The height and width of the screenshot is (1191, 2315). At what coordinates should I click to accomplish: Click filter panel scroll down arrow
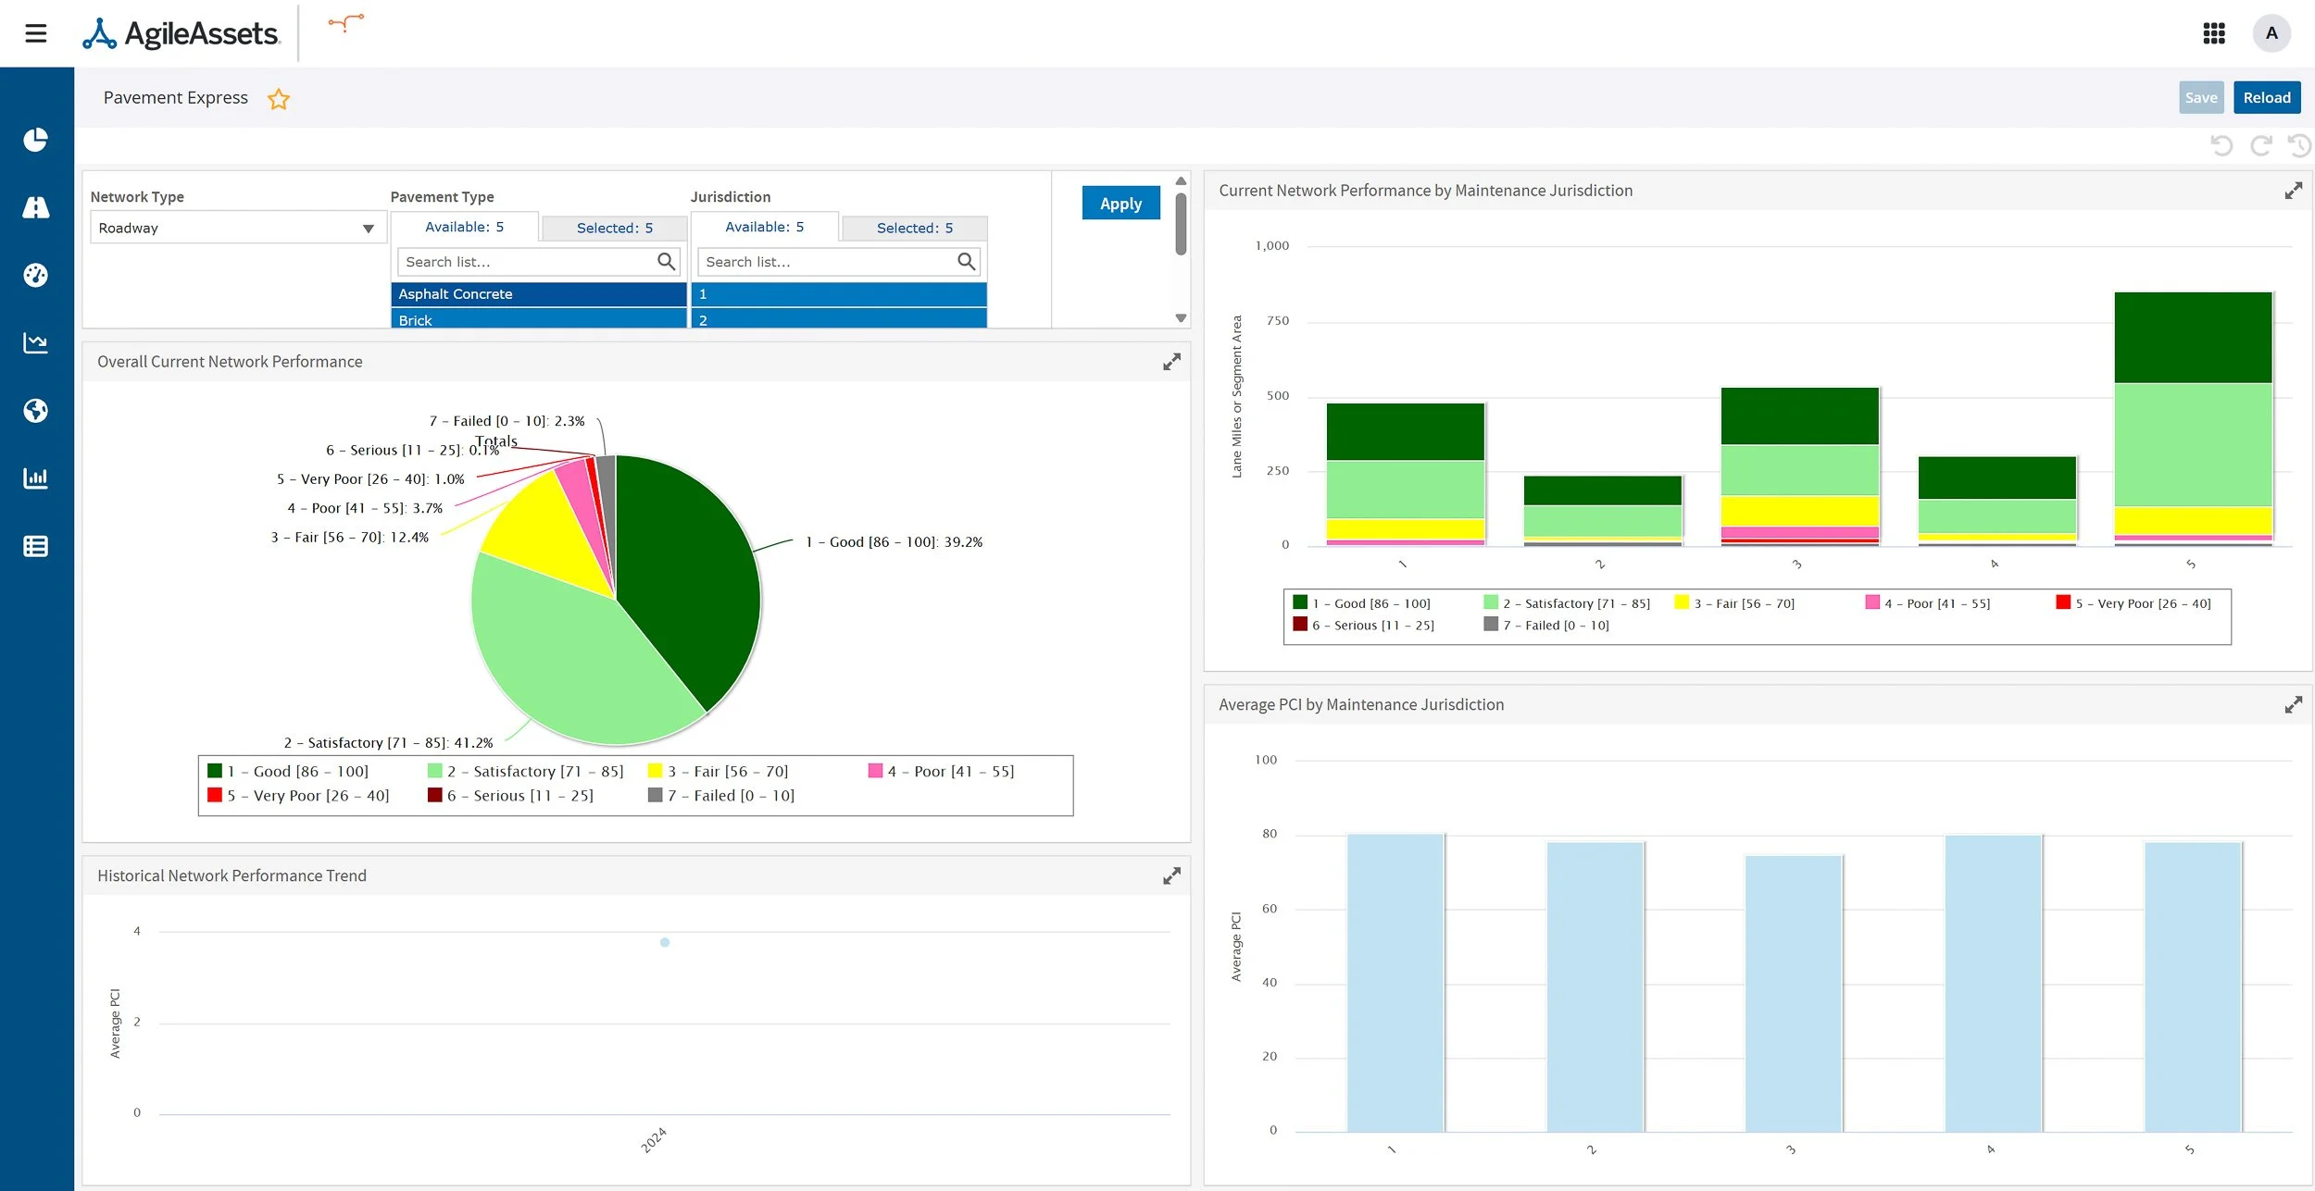1181,318
